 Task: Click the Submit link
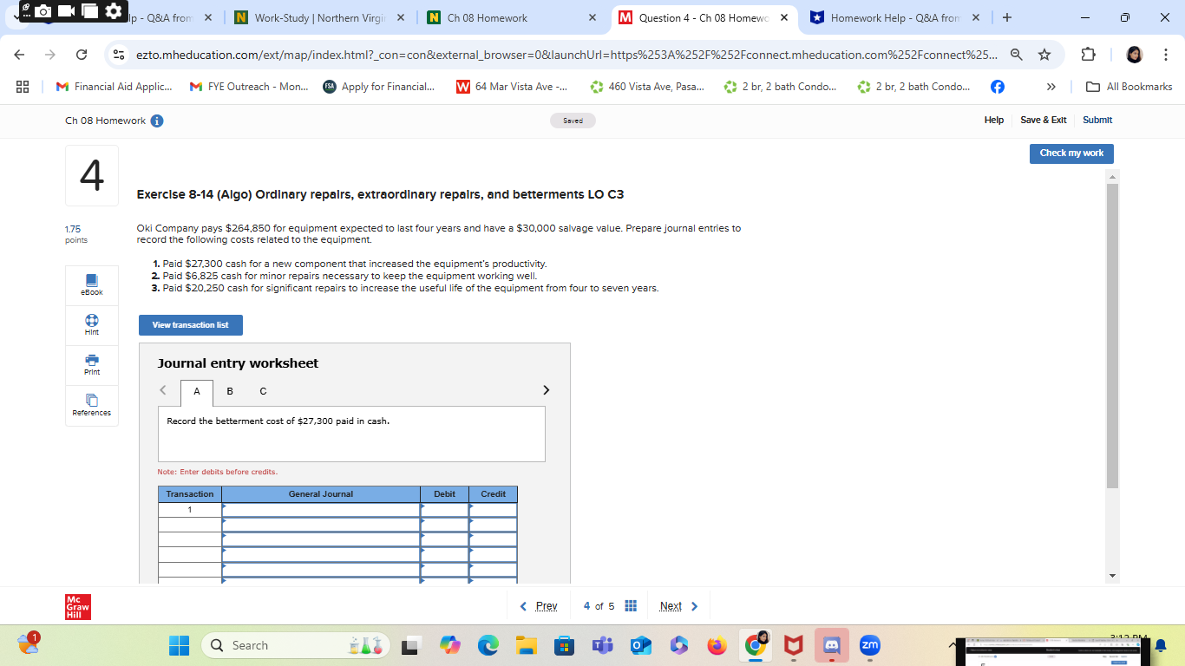1097,121
